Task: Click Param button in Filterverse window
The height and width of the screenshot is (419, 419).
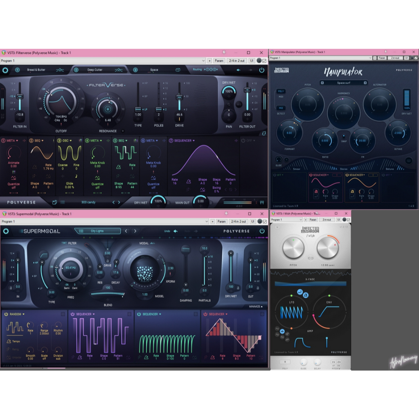Action: [219, 61]
